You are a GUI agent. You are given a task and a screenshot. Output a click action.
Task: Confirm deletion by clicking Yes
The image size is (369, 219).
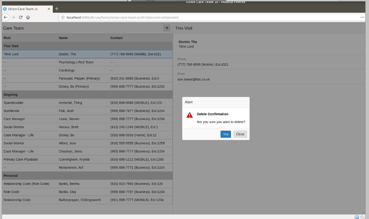point(226,134)
